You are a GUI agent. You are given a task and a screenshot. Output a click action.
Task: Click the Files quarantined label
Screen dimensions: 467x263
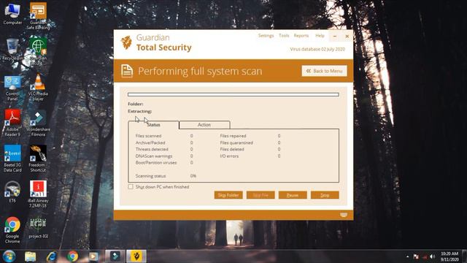coord(236,142)
